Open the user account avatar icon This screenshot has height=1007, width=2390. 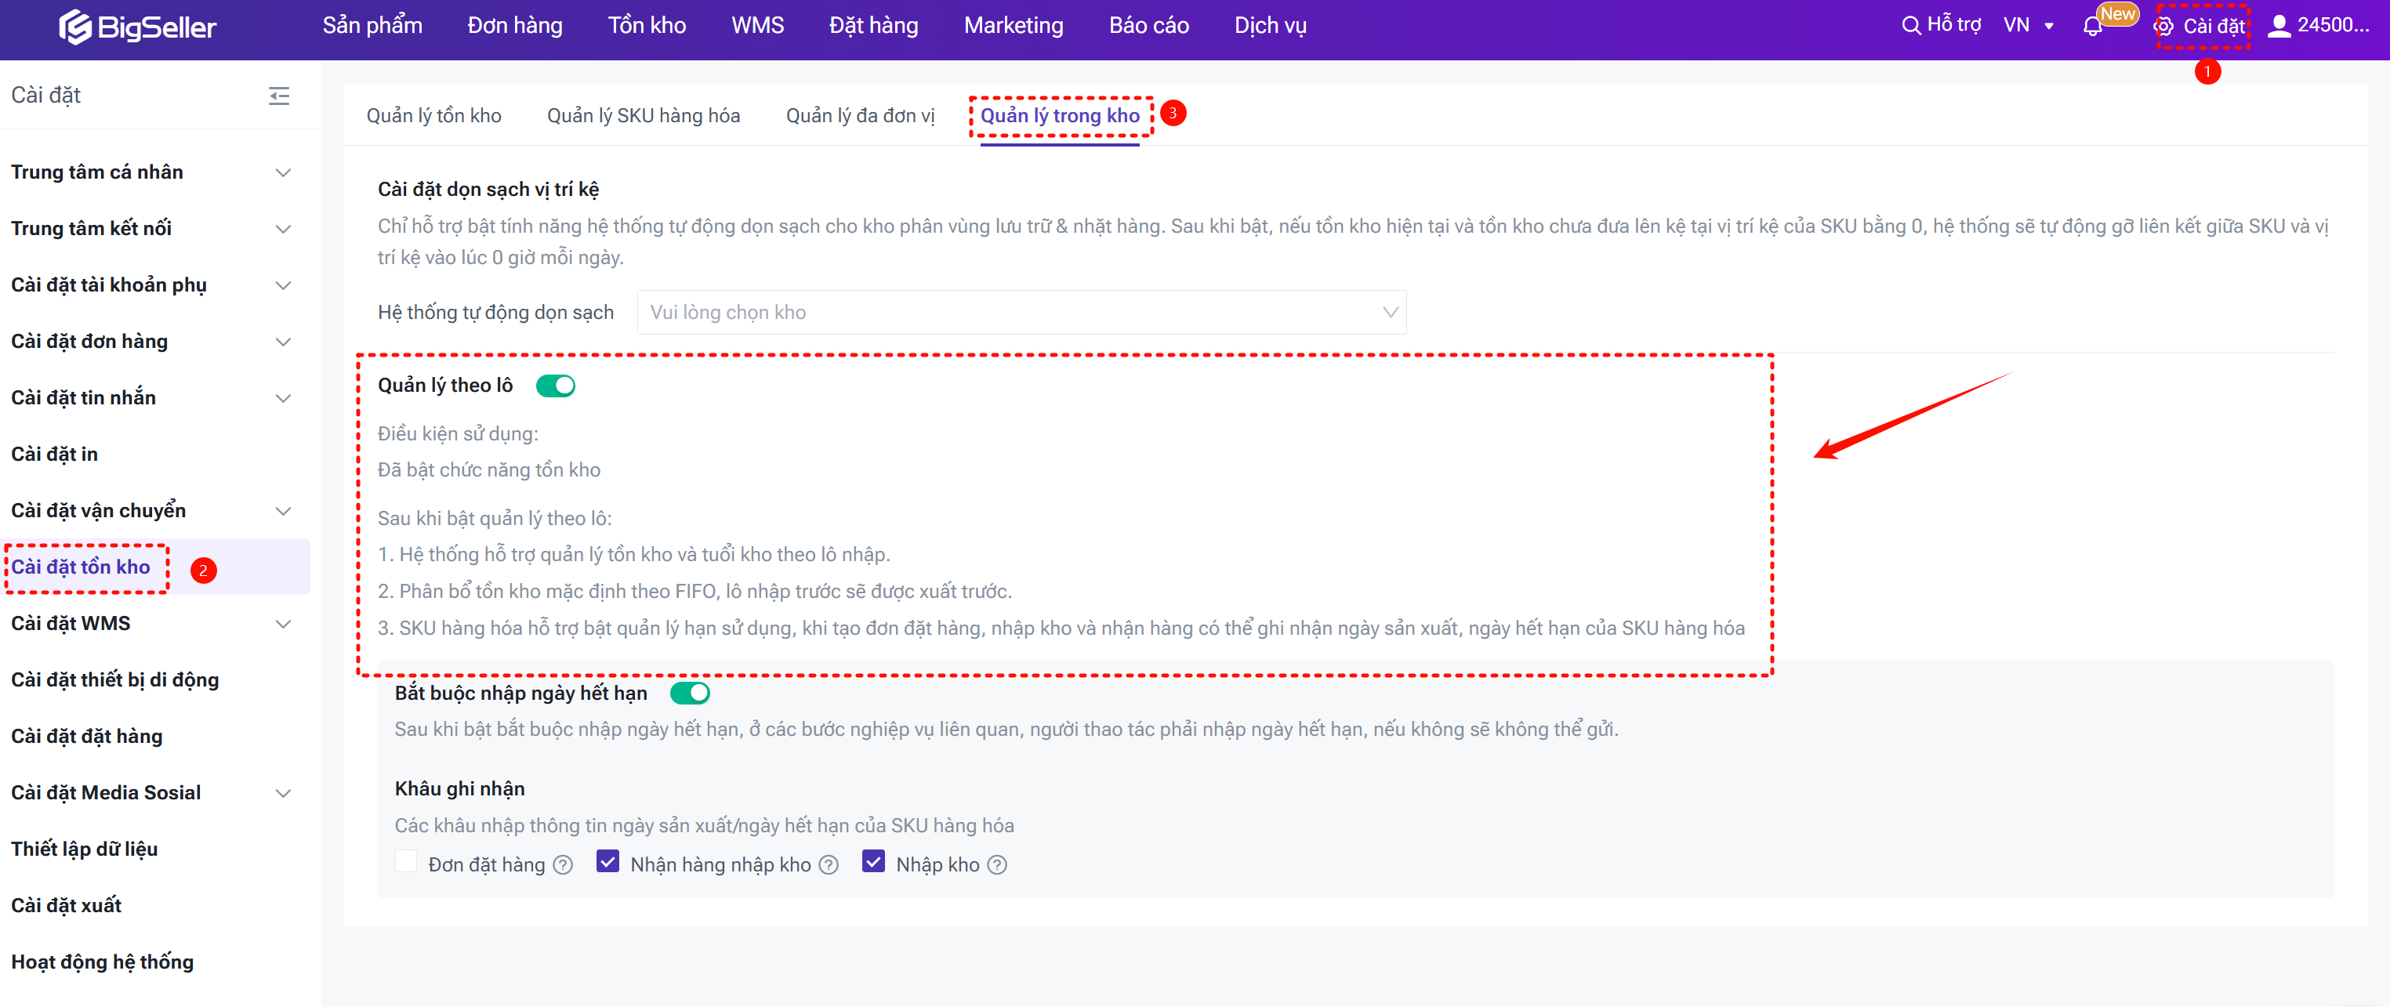point(2278,26)
